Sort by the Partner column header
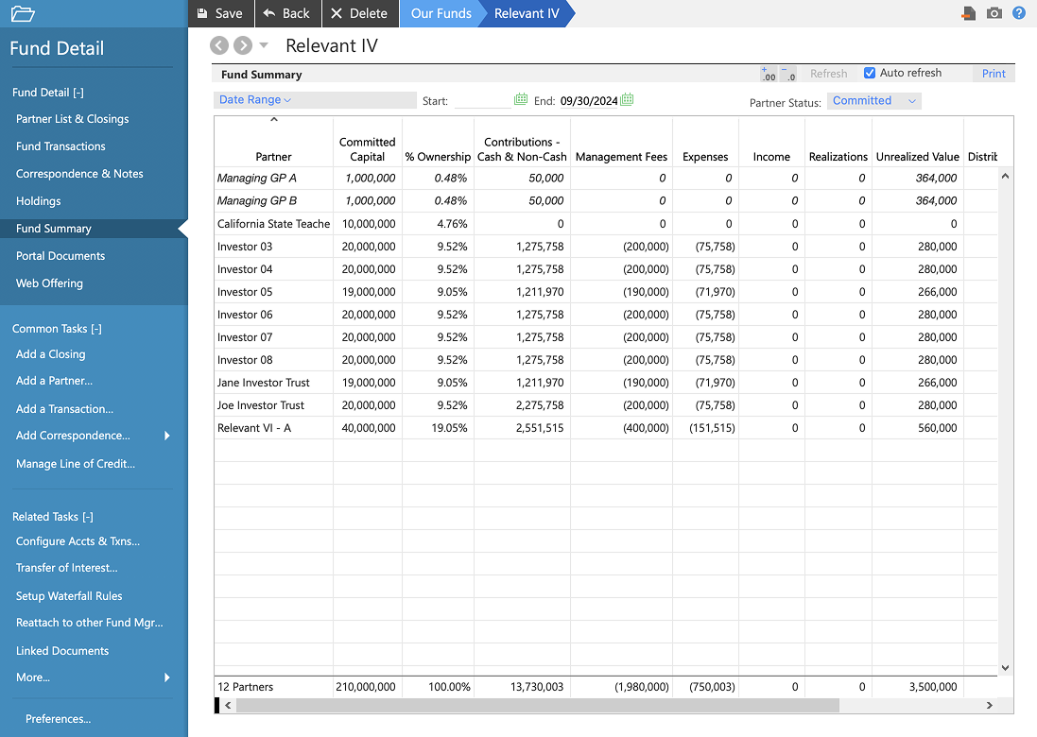This screenshot has height=737, width=1037. (x=273, y=157)
